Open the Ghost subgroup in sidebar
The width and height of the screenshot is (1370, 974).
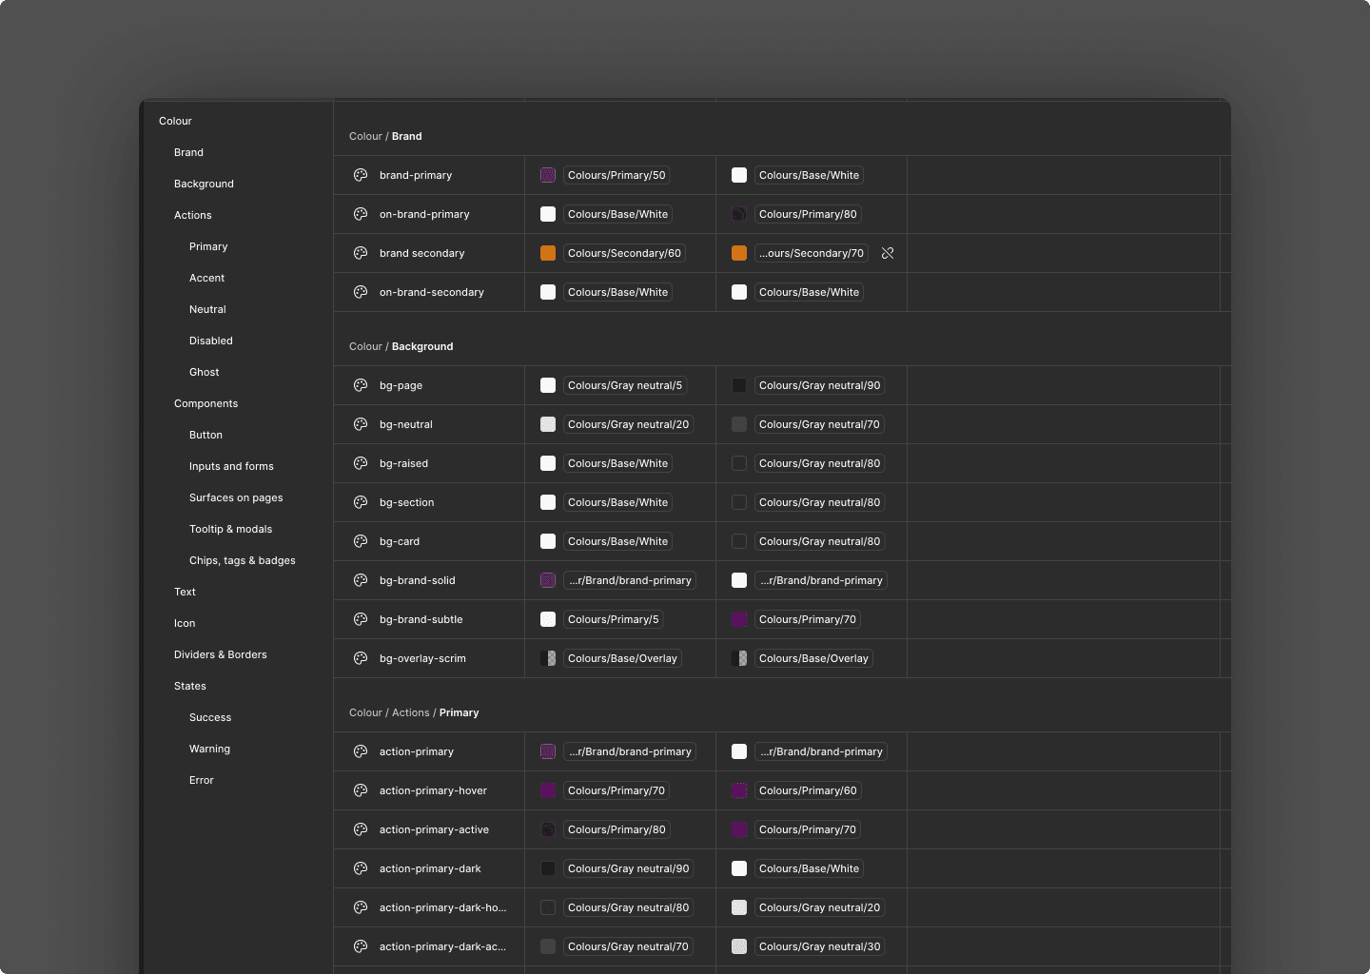coord(205,372)
